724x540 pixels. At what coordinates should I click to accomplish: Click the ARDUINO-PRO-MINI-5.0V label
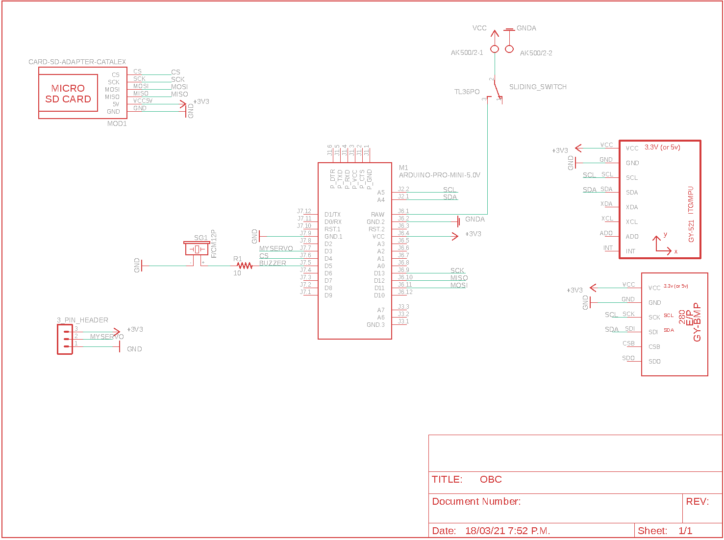(440, 175)
